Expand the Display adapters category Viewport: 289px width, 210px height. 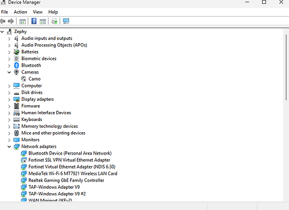pyautogui.click(x=9, y=100)
